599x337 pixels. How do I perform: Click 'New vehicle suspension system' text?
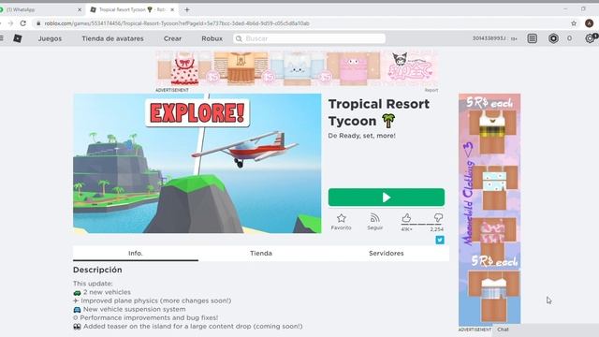[134, 309]
